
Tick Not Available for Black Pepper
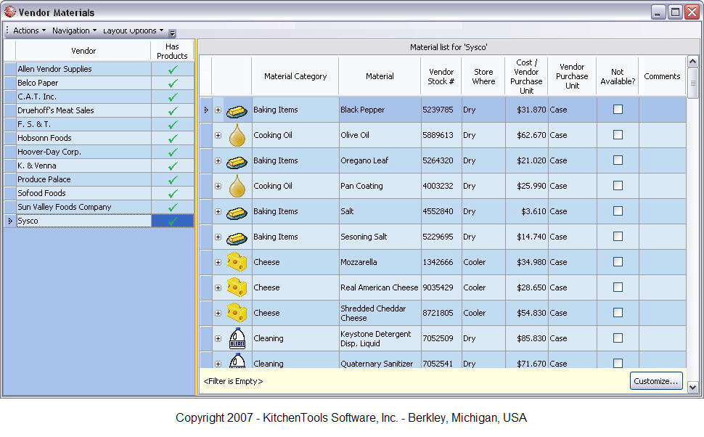(x=618, y=109)
